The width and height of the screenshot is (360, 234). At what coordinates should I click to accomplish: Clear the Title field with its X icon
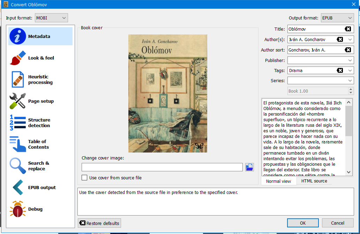point(348,29)
